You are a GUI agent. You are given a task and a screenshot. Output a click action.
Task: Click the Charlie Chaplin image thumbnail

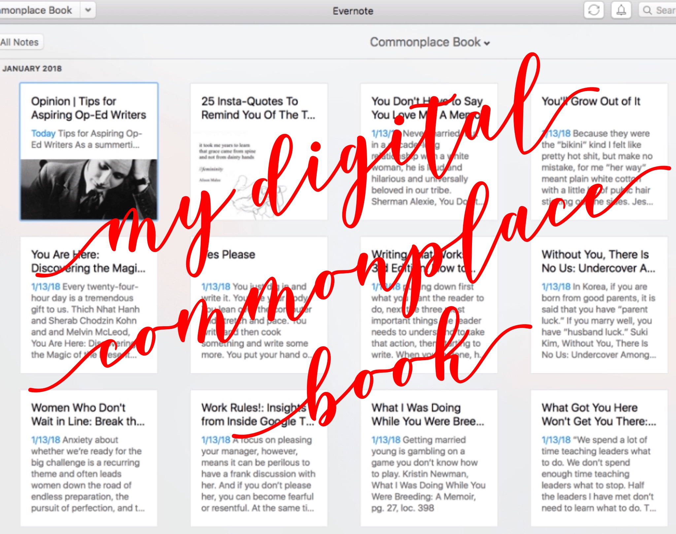(89, 185)
